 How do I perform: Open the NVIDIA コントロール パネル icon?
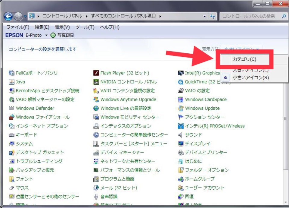[96, 82]
